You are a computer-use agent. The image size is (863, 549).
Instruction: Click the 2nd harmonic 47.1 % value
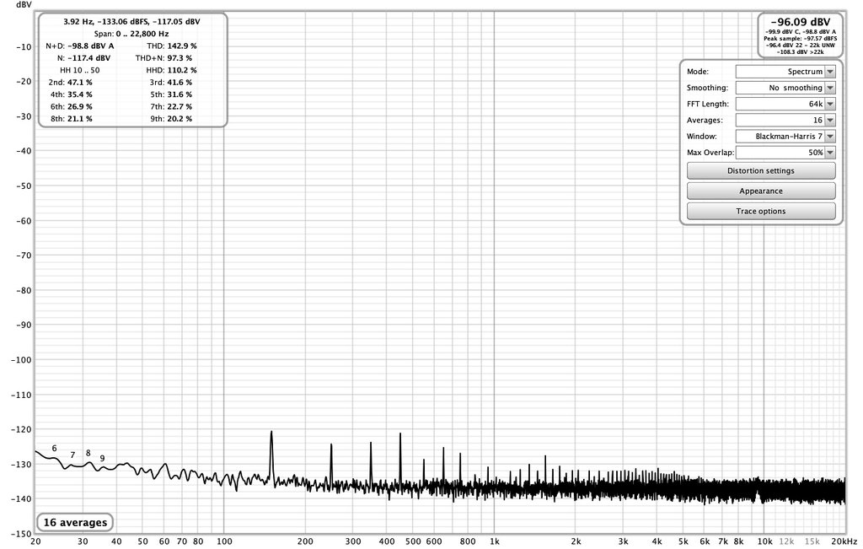pos(80,82)
